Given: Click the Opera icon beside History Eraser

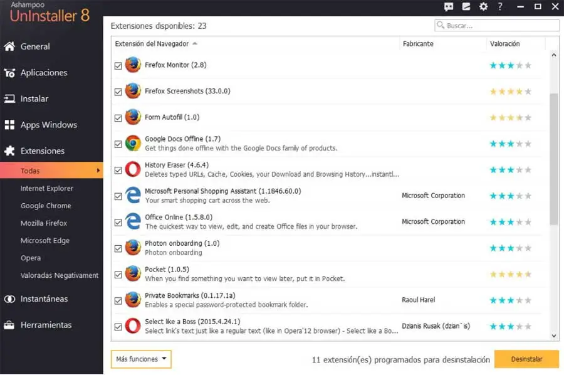Looking at the screenshot, I should tap(133, 169).
